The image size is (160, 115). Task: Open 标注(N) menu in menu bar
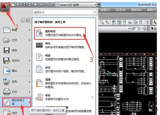click(x=120, y=10)
